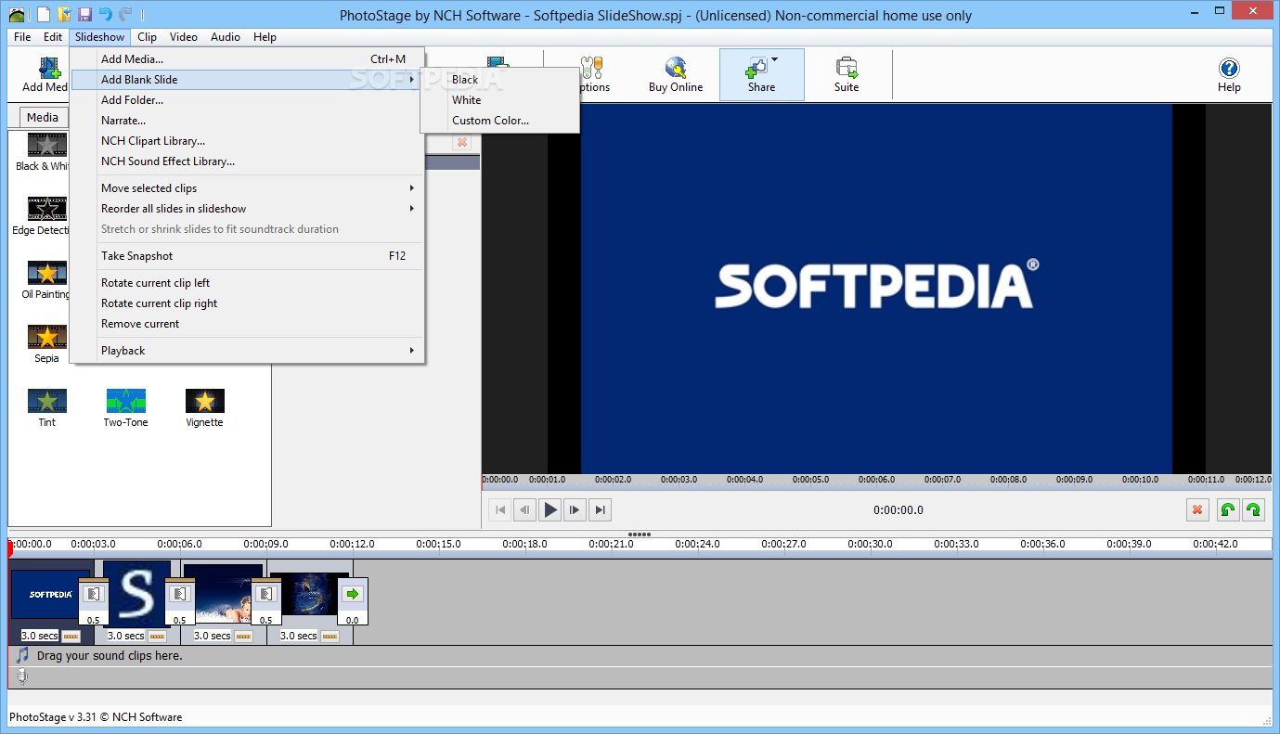The image size is (1280, 734).
Task: Rotate clip right with green arrow button
Action: click(1253, 509)
